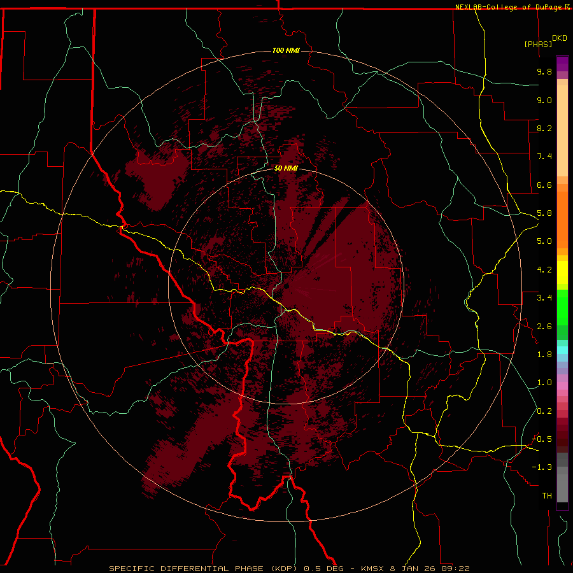The height and width of the screenshot is (573, 573).
Task: Click the 09:22 timestamp in the caption
Action: 455,569
